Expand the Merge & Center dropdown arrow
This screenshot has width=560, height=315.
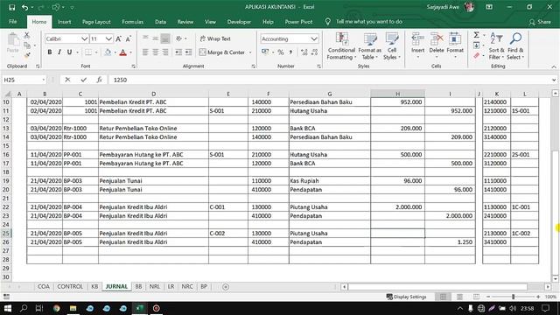(x=250, y=52)
